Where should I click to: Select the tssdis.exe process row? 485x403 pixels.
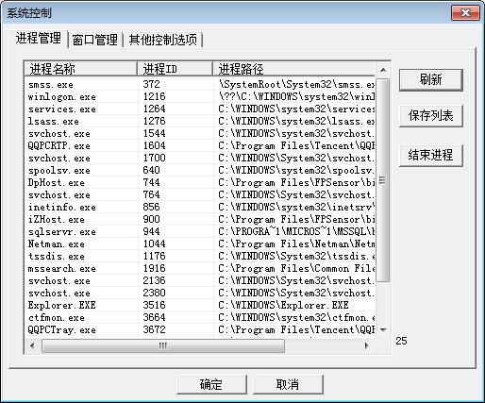click(x=200, y=256)
